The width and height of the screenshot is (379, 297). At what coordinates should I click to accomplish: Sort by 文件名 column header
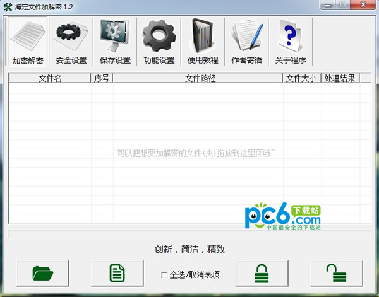coord(50,79)
